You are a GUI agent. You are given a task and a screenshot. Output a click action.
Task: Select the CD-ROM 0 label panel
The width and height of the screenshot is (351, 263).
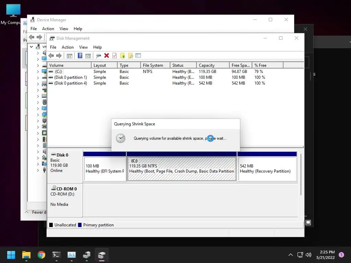65,200
